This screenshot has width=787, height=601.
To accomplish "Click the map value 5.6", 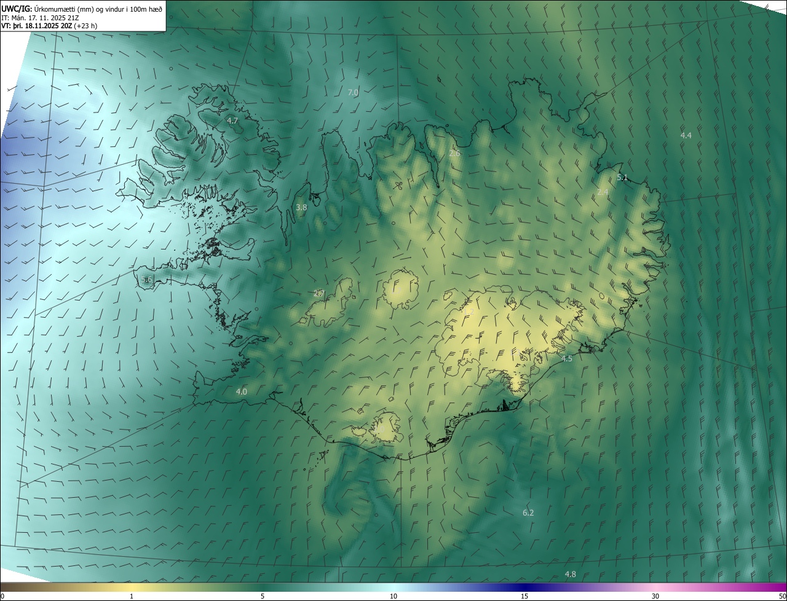I will coord(146,280).
